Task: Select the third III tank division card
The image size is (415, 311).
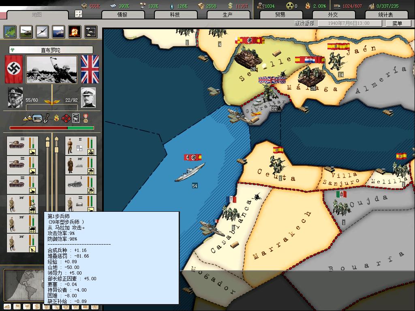Action: coord(23,185)
